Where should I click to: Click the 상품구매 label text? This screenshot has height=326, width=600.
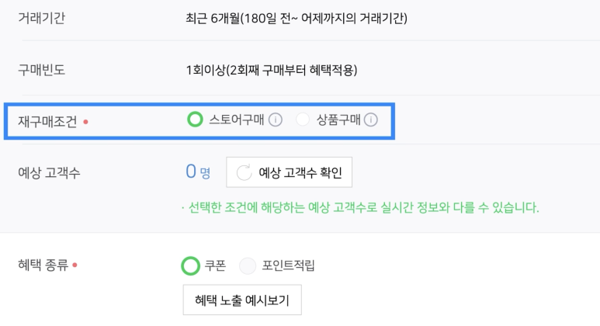[338, 120]
